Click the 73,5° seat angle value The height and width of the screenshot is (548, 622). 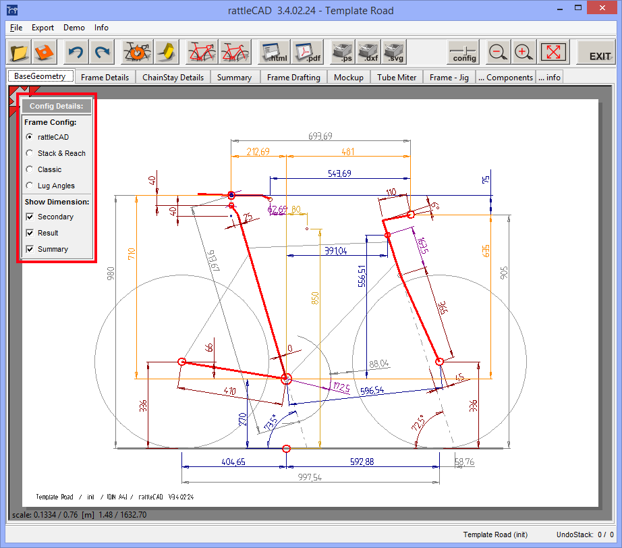[271, 422]
